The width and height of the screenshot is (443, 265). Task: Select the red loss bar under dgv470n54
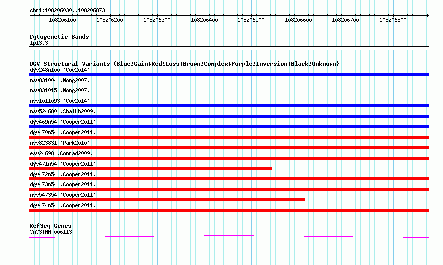coord(229,137)
